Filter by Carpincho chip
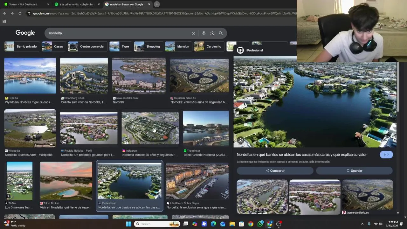This screenshot has height=229, width=407. click(209, 46)
